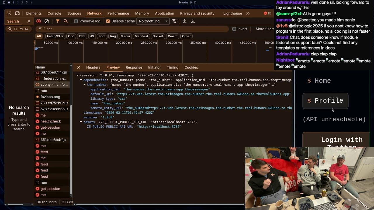Click the search box magnifier icon
The width and height of the screenshot is (374, 210).
point(10,29)
